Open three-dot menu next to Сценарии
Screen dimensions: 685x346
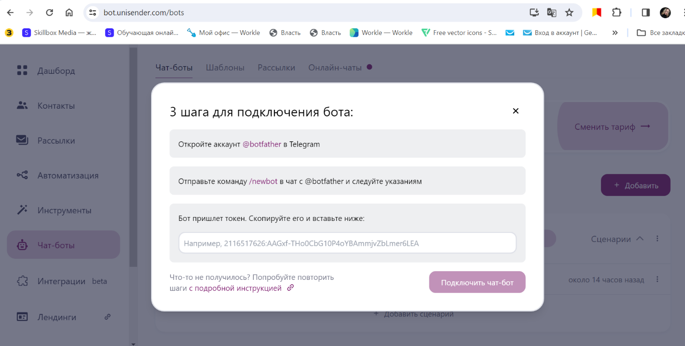[x=658, y=239]
